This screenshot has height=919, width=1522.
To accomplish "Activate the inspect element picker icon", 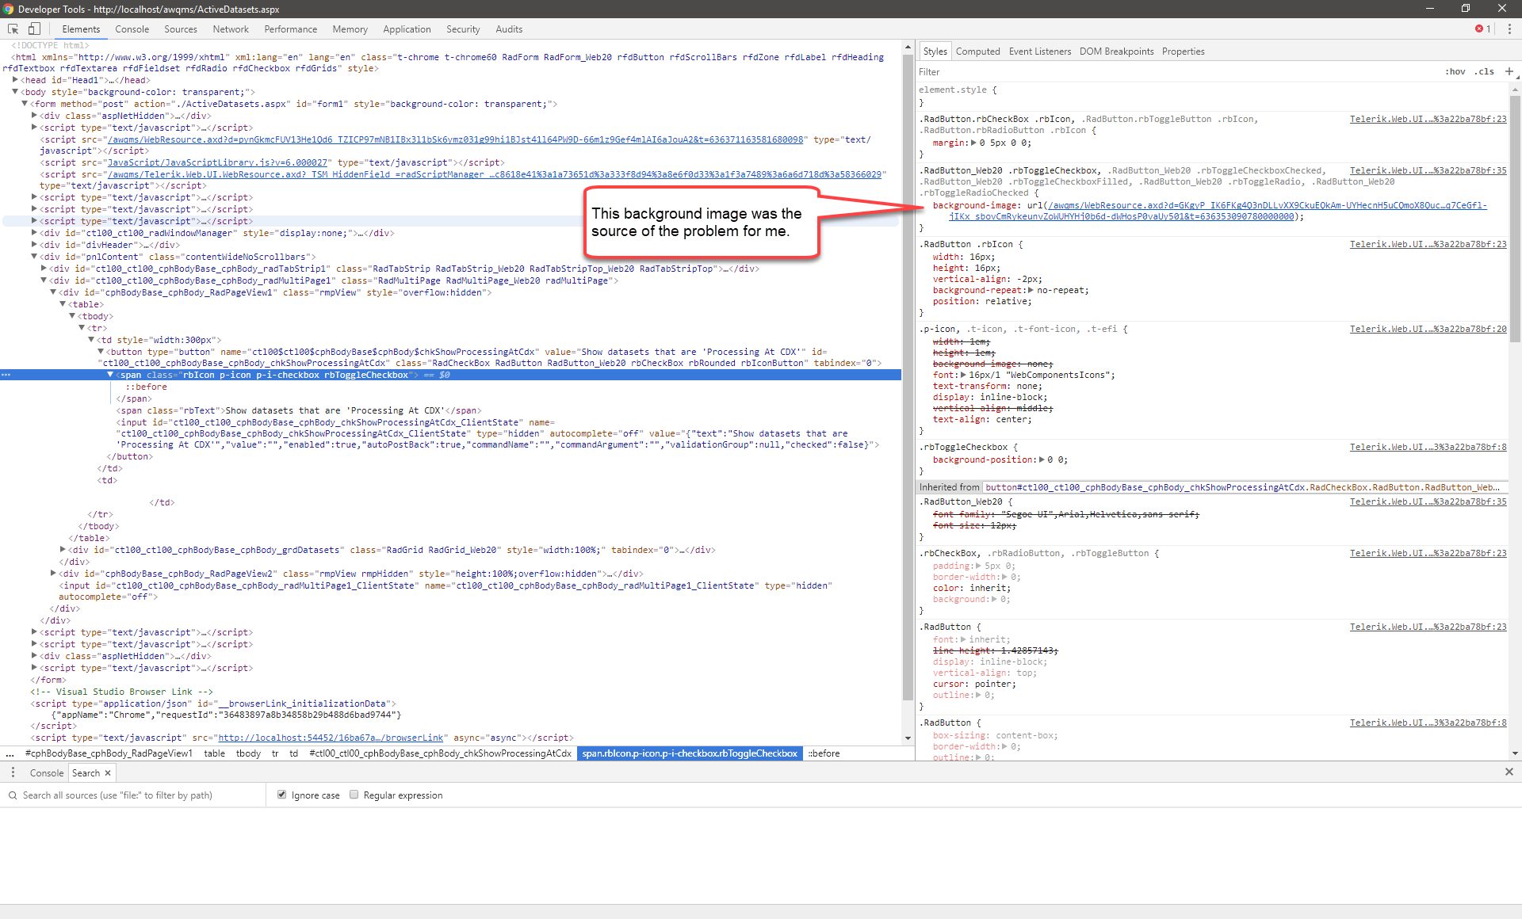I will [x=13, y=29].
